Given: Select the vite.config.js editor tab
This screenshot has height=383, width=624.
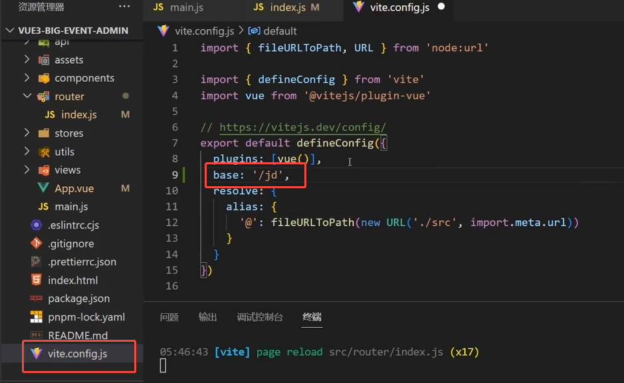Looking at the screenshot, I should [399, 7].
